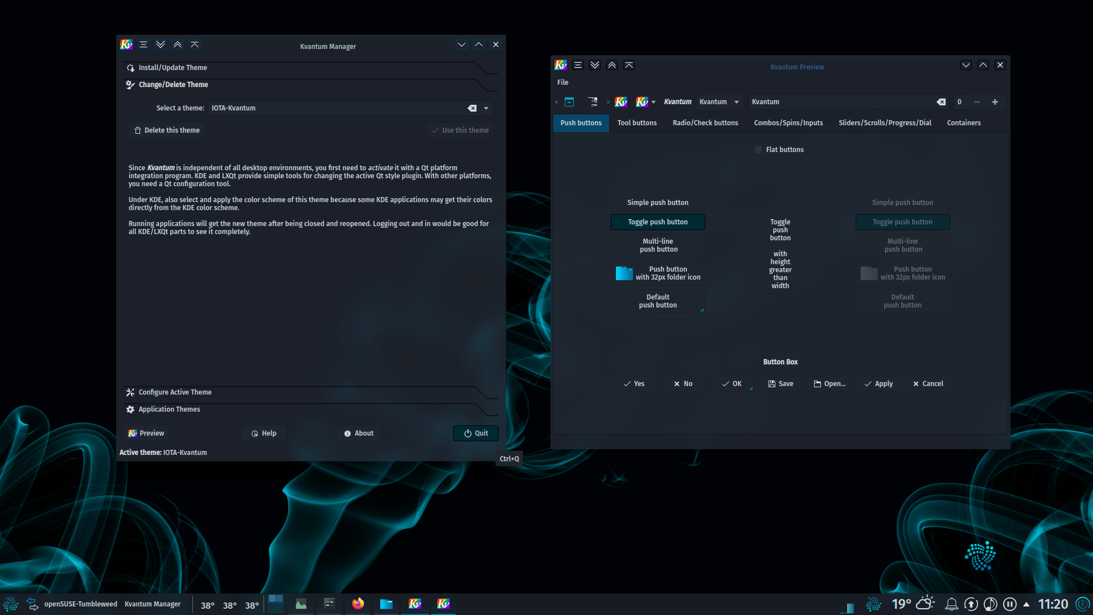
Task: Open dropdown arrow of second Kvantum logo tool button
Action: 654,102
